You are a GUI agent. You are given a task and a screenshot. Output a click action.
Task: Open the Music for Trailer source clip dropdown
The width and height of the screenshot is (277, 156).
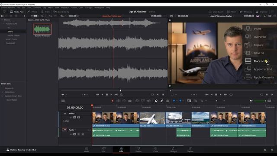pos(123,16)
